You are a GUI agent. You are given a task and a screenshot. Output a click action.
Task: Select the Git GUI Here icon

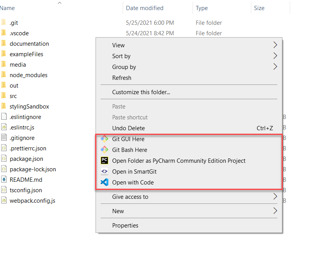click(104, 139)
